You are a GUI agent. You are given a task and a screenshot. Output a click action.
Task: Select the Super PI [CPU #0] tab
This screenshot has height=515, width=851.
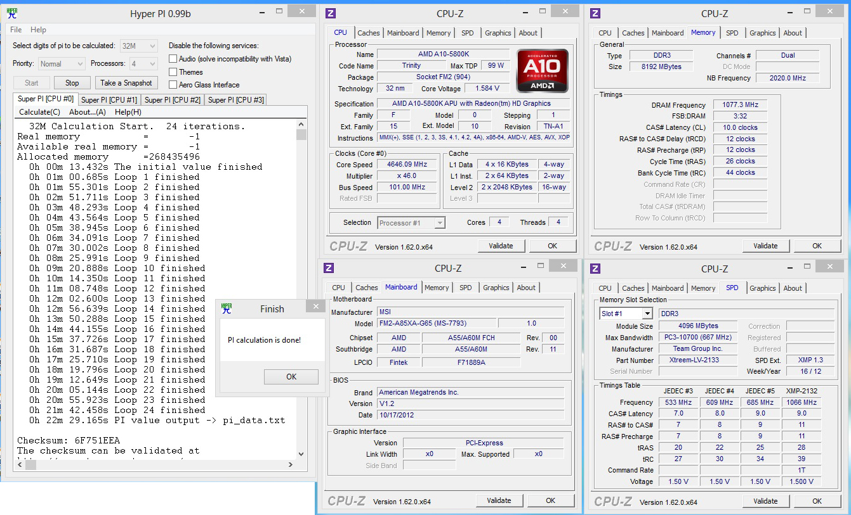coord(46,99)
